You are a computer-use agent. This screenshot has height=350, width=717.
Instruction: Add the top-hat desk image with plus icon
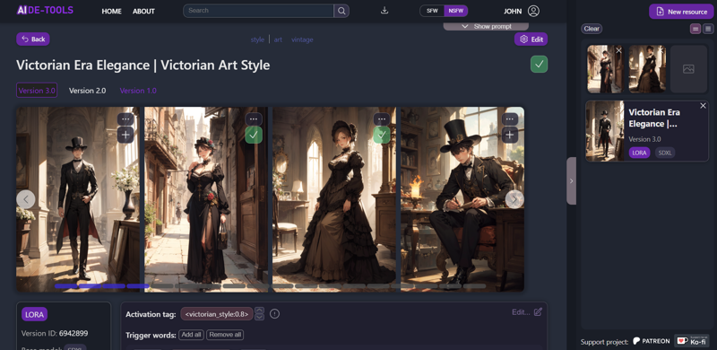[x=510, y=135]
